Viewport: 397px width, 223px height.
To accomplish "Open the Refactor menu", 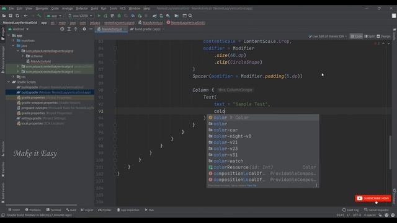I will click(x=82, y=8).
